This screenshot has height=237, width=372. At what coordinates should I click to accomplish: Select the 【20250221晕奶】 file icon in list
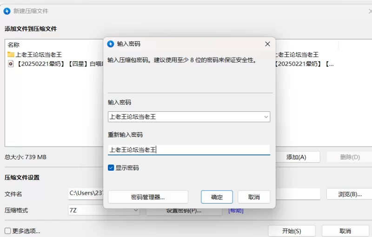tap(11, 64)
